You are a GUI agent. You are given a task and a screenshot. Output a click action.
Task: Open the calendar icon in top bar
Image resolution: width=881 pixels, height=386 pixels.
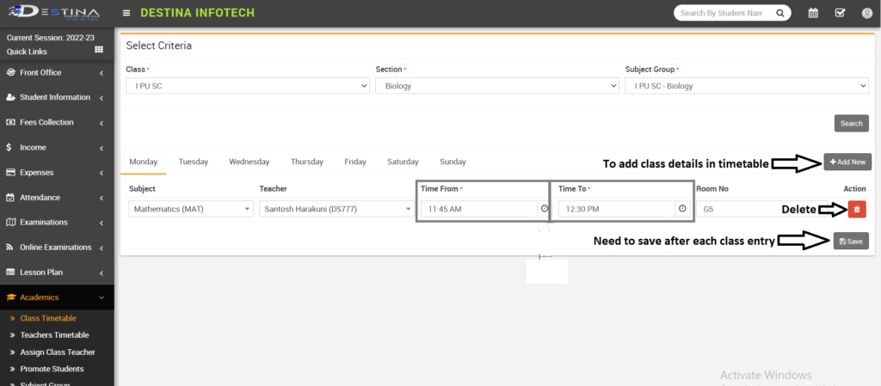(813, 13)
